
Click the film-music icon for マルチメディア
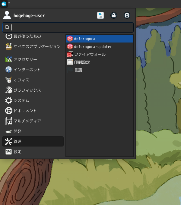click(x=9, y=121)
